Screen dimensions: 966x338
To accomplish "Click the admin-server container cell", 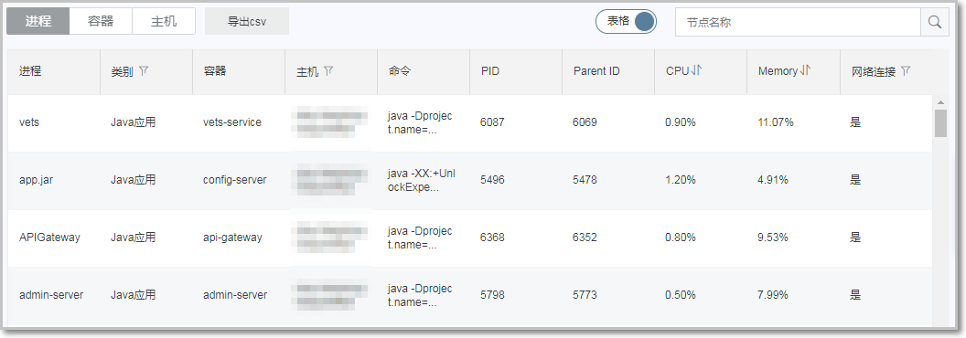I will point(235,295).
